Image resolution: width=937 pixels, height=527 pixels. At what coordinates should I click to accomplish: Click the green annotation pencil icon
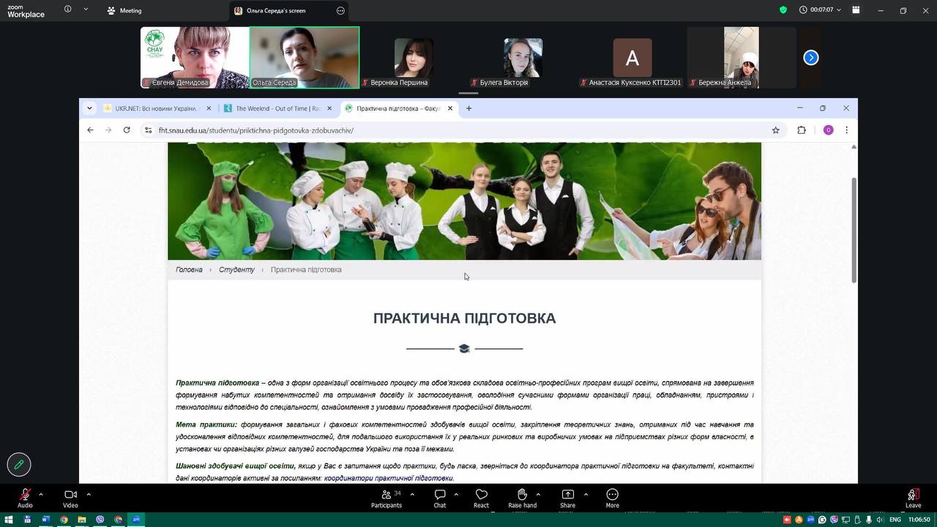[x=19, y=464]
